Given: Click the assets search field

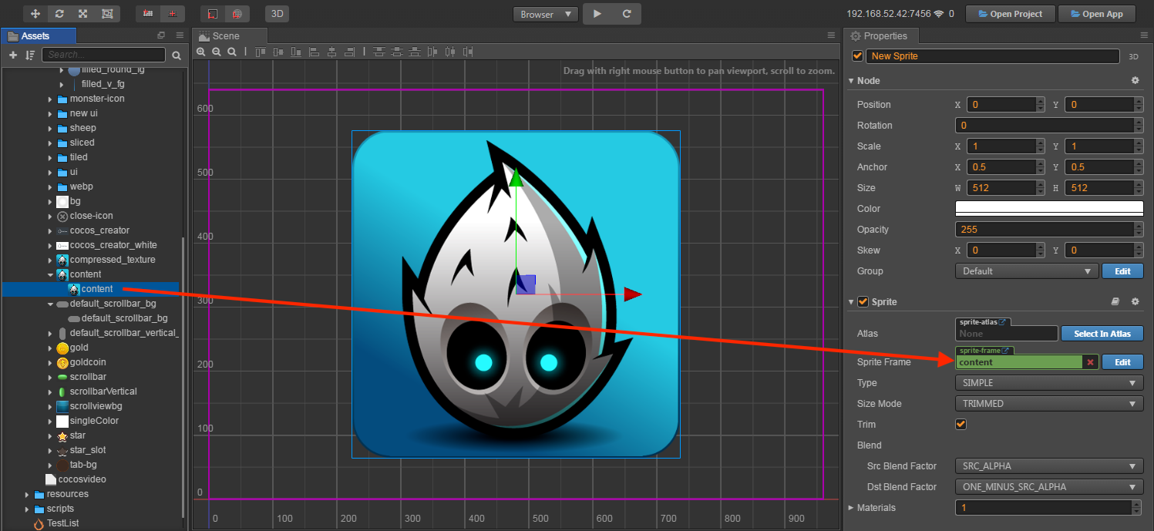Looking at the screenshot, I should (x=103, y=55).
